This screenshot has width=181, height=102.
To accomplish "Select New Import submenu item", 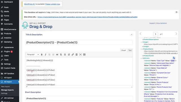I will (x=5, y=87).
